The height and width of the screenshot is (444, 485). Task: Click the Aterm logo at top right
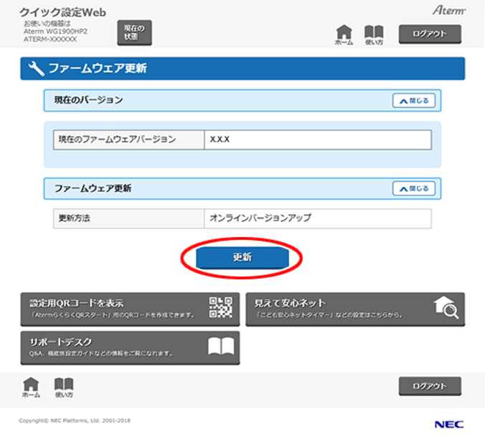[449, 10]
